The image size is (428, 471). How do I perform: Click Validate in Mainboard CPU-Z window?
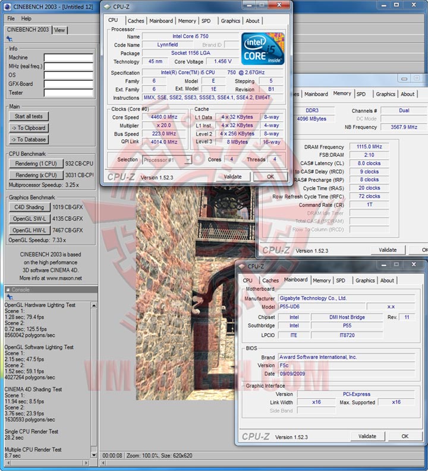coord(367,436)
